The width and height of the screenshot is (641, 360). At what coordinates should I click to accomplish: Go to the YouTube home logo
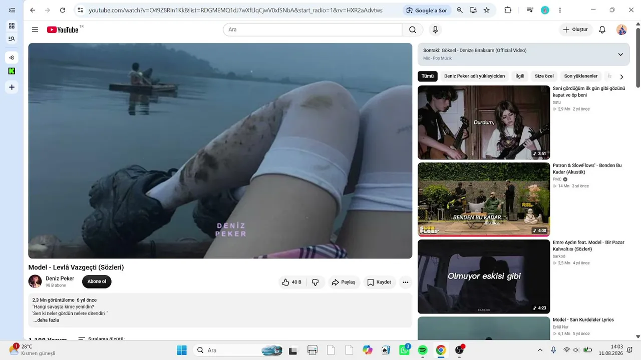pyautogui.click(x=63, y=29)
